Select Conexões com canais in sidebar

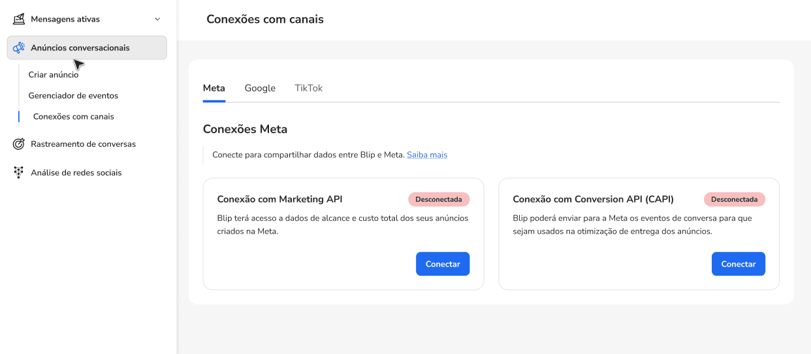tap(73, 116)
